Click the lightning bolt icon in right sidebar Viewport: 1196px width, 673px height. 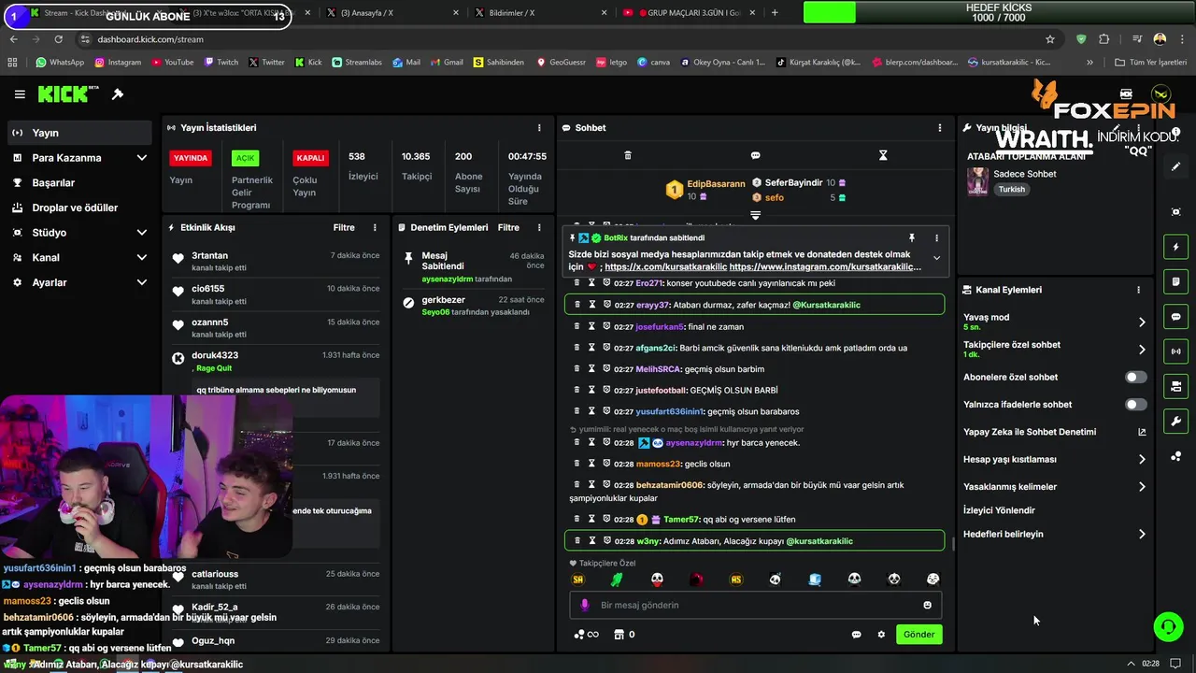[1176, 248]
